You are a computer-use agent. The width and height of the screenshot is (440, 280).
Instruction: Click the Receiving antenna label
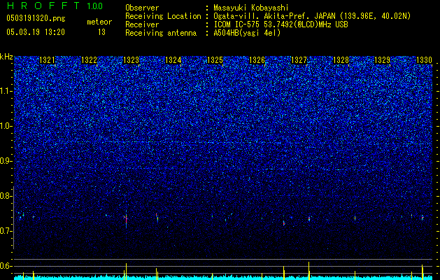coord(161,33)
